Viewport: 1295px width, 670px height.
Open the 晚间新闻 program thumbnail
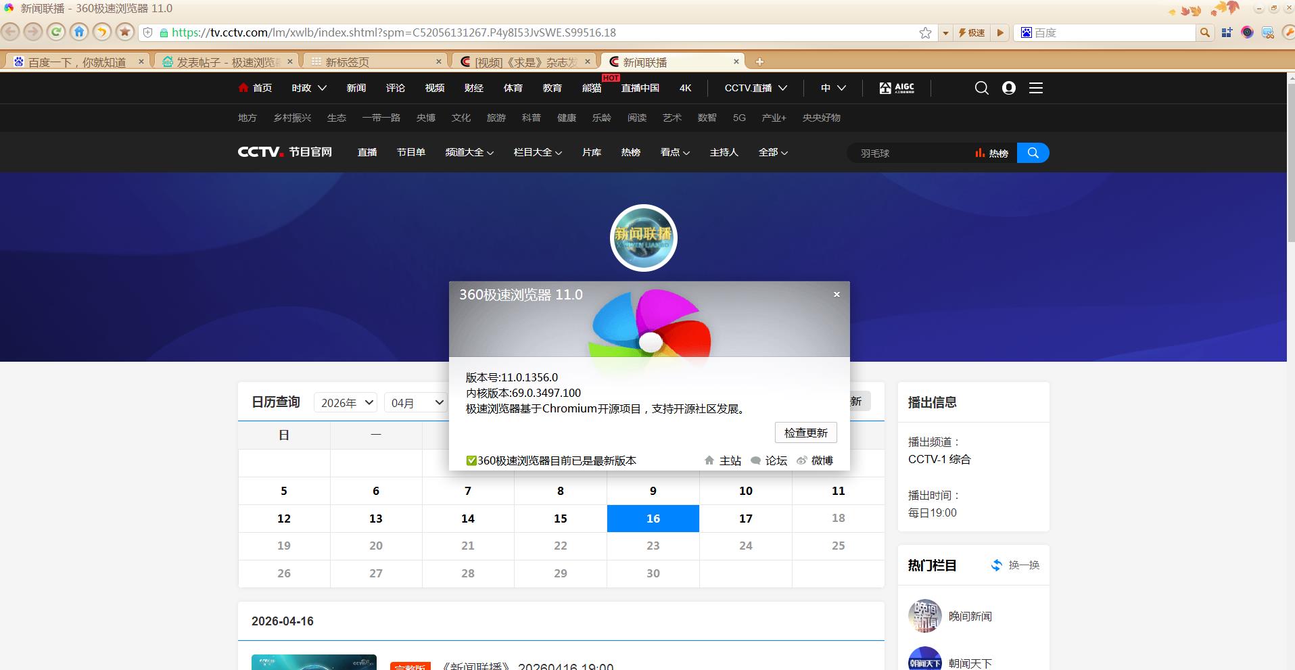point(925,616)
